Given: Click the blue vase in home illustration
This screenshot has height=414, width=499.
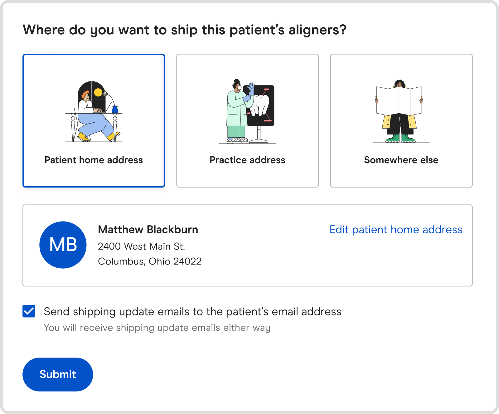Looking at the screenshot, I should coord(115,110).
